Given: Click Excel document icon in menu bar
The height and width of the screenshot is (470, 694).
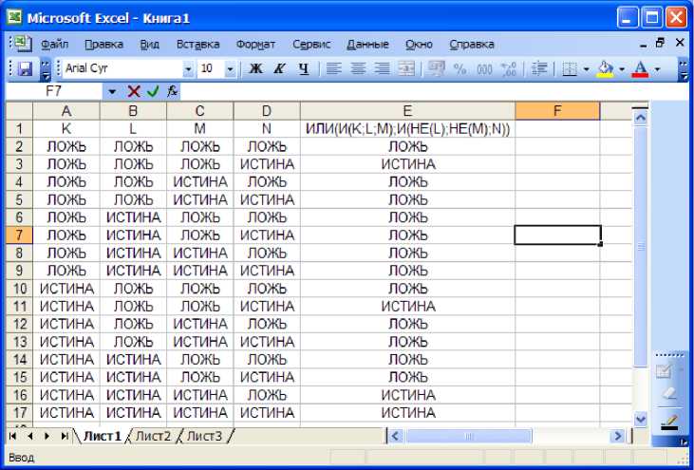Looking at the screenshot, I should [x=22, y=44].
